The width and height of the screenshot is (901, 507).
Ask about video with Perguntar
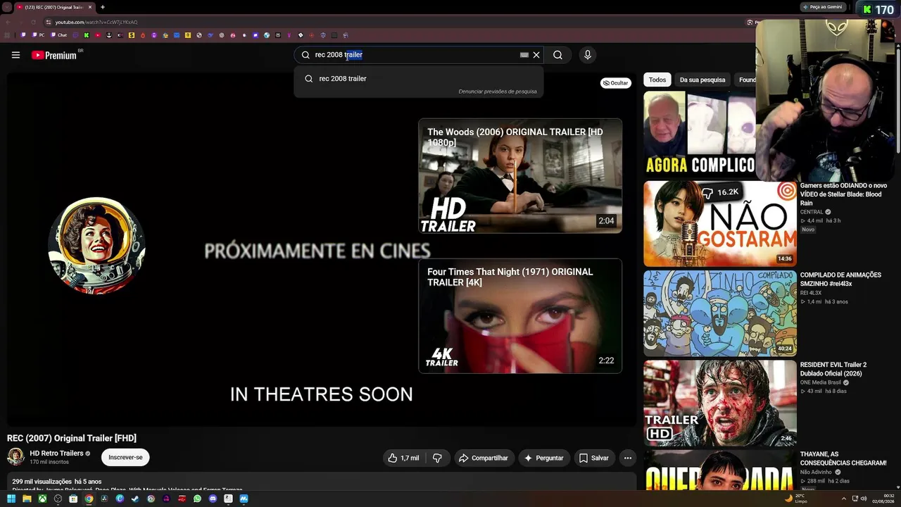(x=544, y=458)
